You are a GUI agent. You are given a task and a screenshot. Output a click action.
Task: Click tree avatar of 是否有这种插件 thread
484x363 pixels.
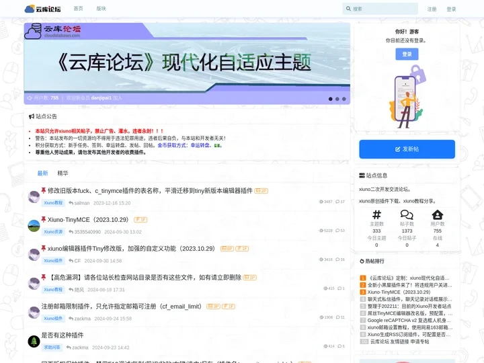(x=34, y=341)
